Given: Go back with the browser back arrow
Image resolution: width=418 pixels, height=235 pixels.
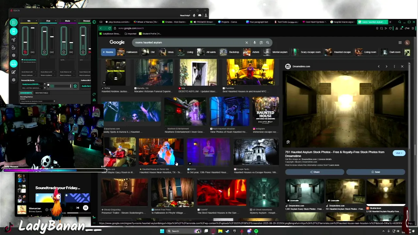Looking at the screenshot, I should [x=101, y=28].
